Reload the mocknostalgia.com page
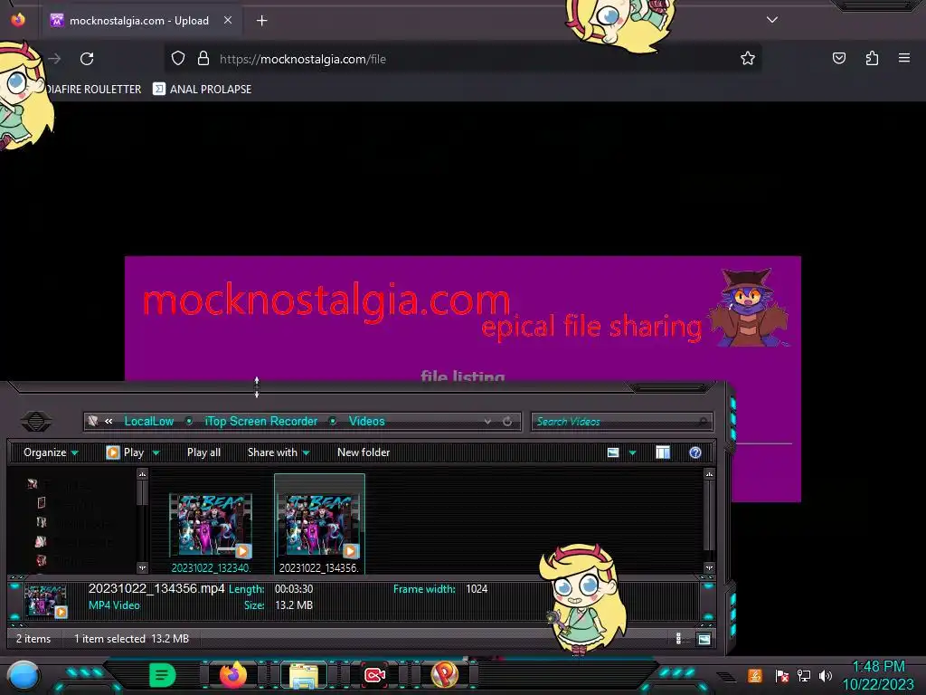Screen dimensions: 926x695 pos(87,59)
